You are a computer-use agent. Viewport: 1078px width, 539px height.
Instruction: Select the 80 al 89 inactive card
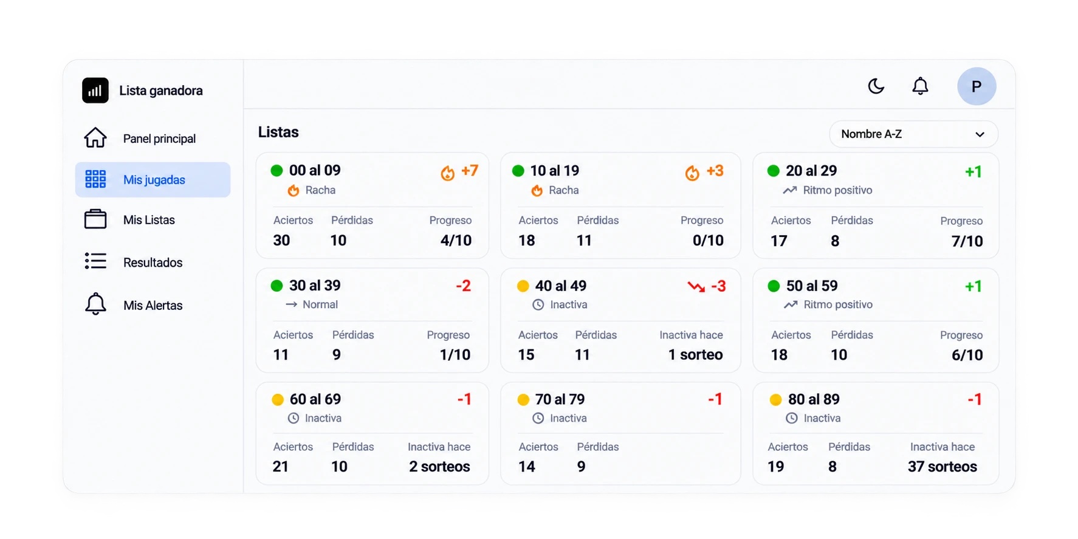[876, 433]
